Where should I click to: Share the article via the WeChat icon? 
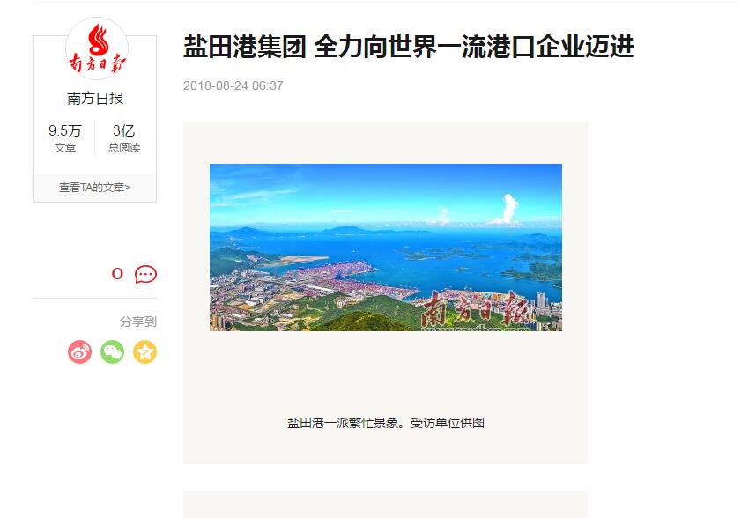(x=112, y=352)
